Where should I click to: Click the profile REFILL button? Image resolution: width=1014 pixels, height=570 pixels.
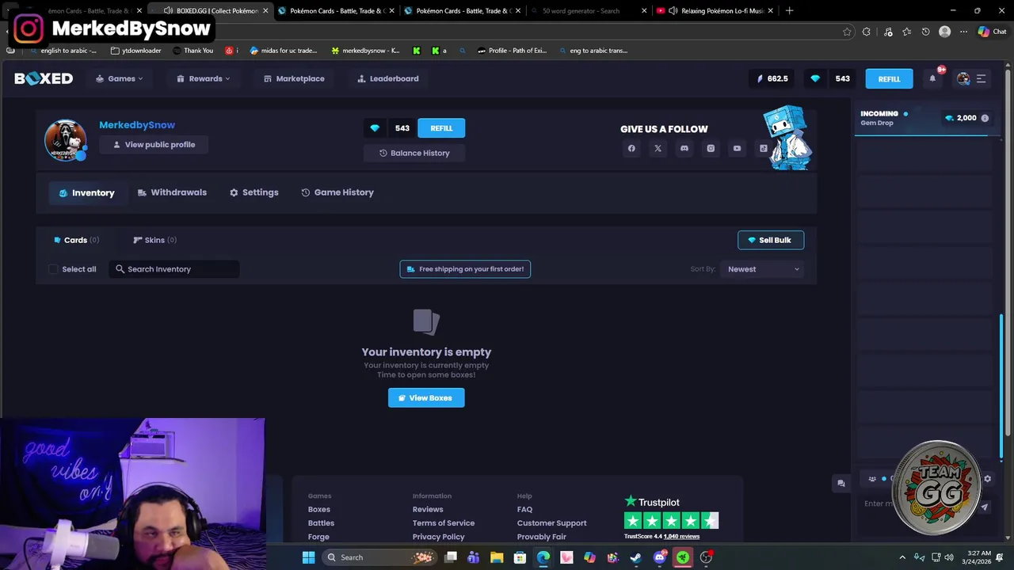[441, 128]
